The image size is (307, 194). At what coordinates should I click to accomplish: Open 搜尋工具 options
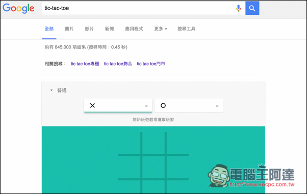pos(186,29)
